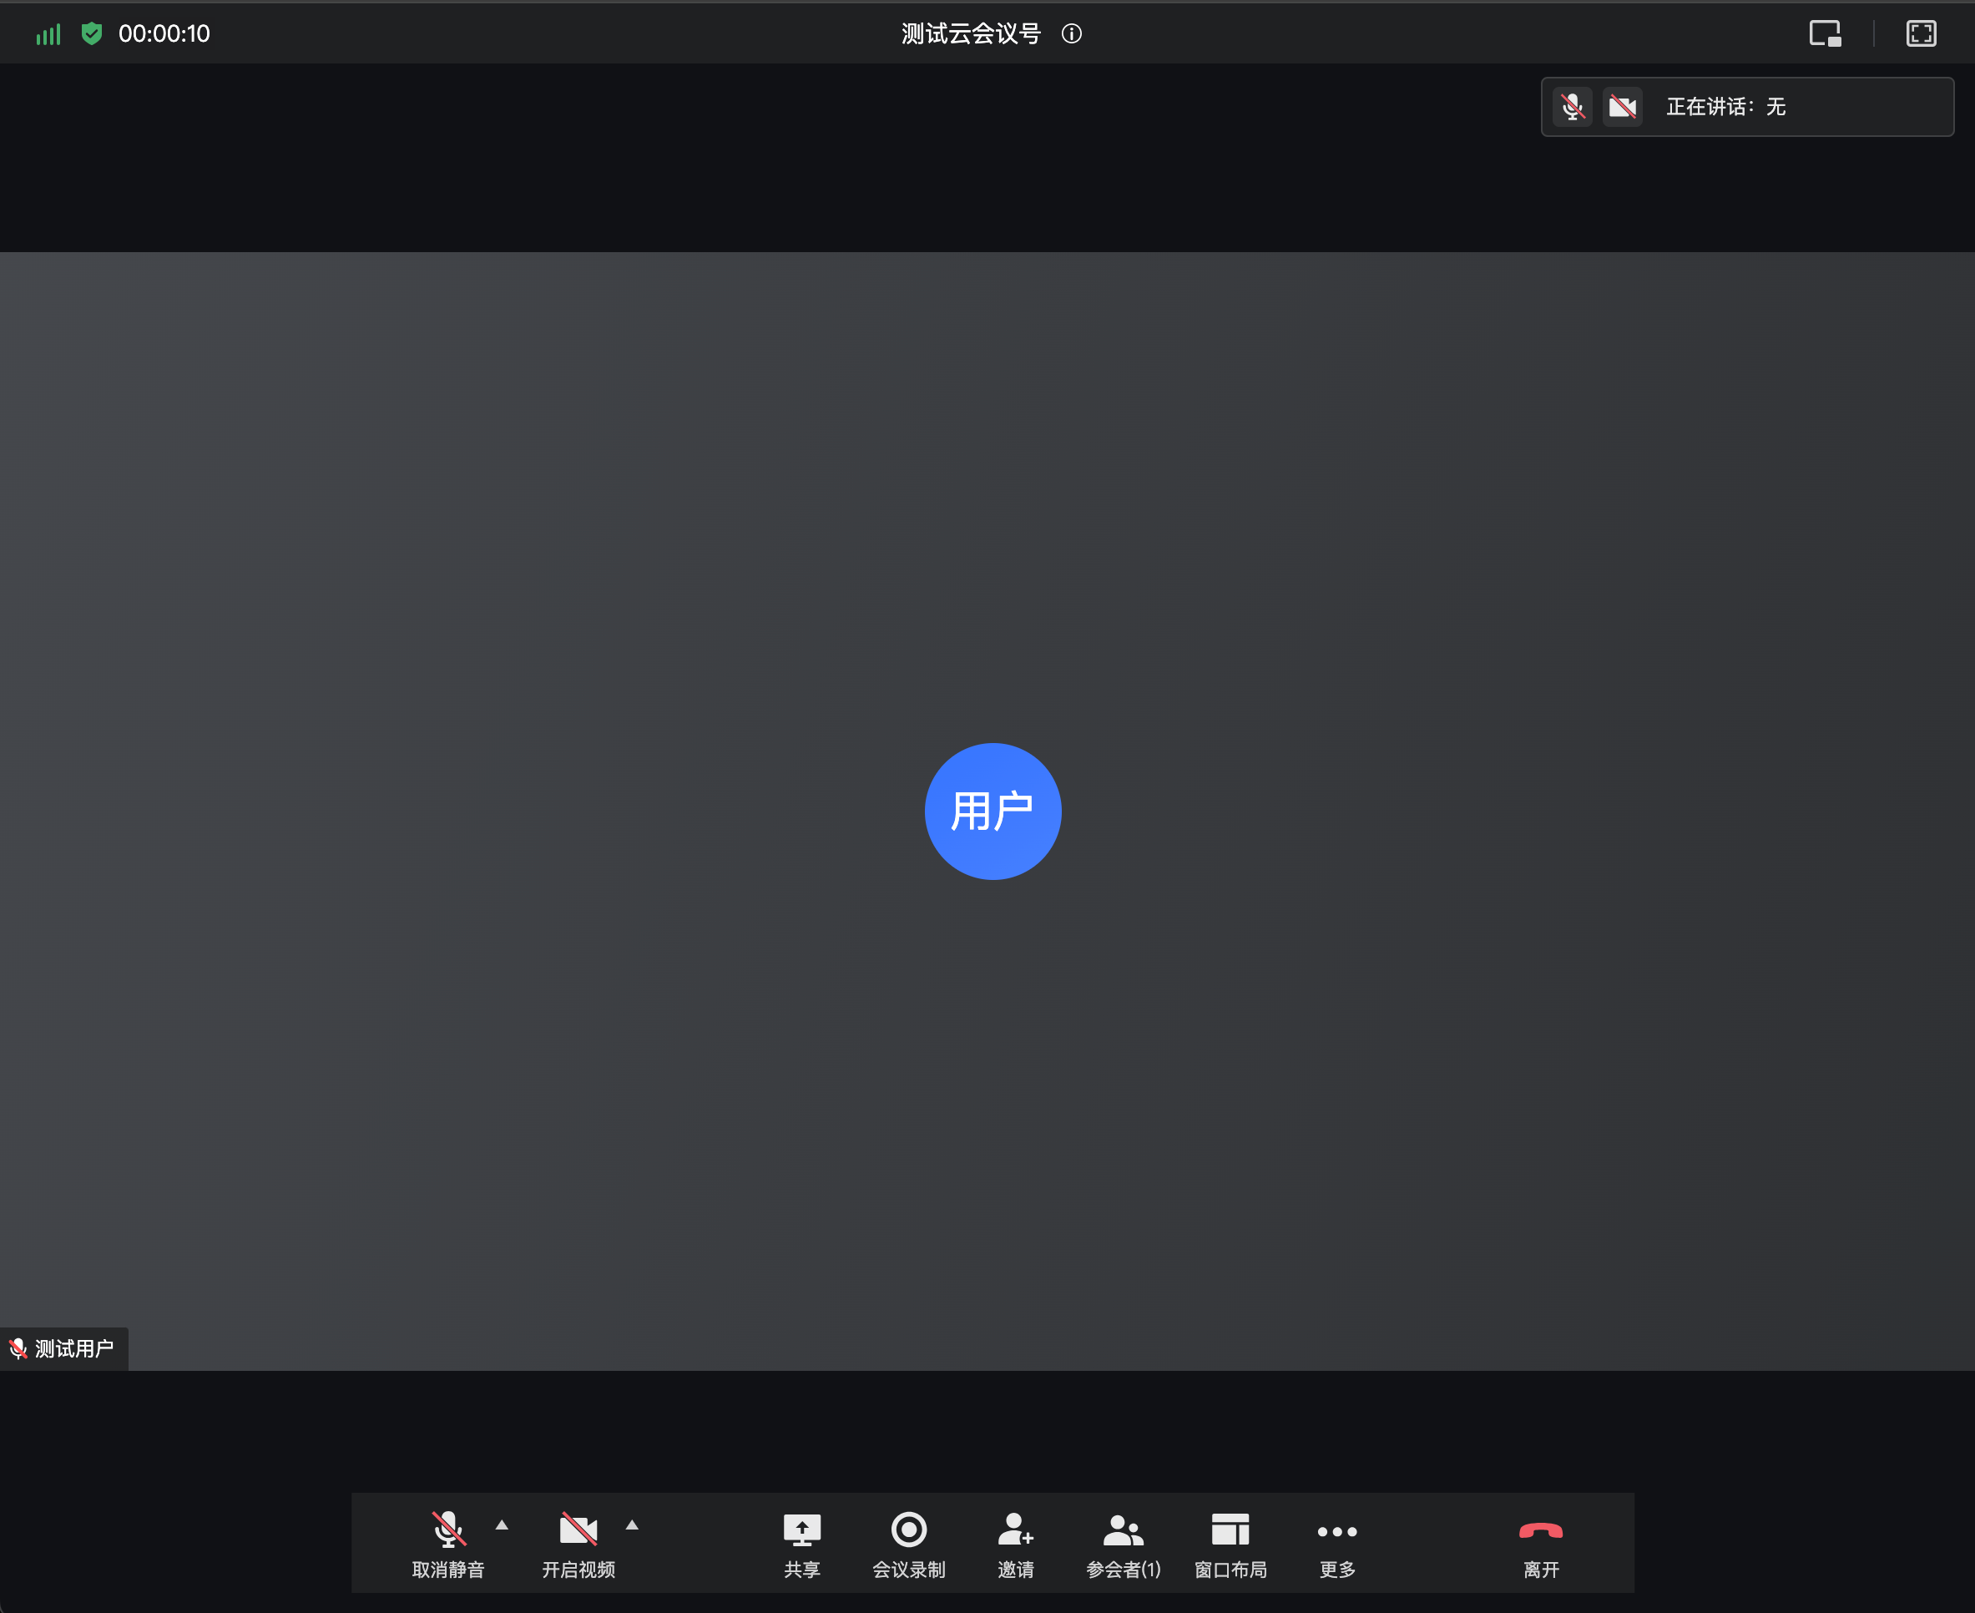Open 窗口布局 window layout options
Image resolution: width=1975 pixels, height=1613 pixels.
[1229, 1544]
